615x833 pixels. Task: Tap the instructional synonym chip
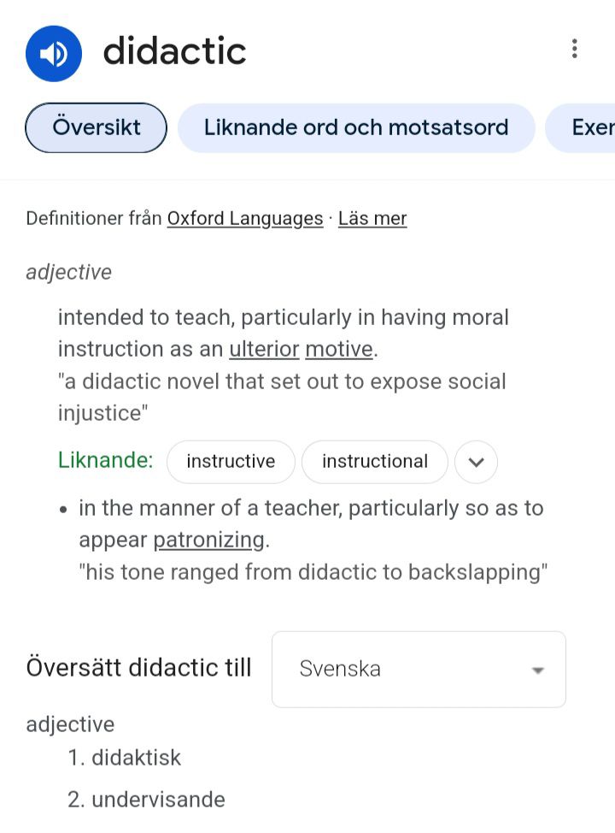tap(375, 462)
